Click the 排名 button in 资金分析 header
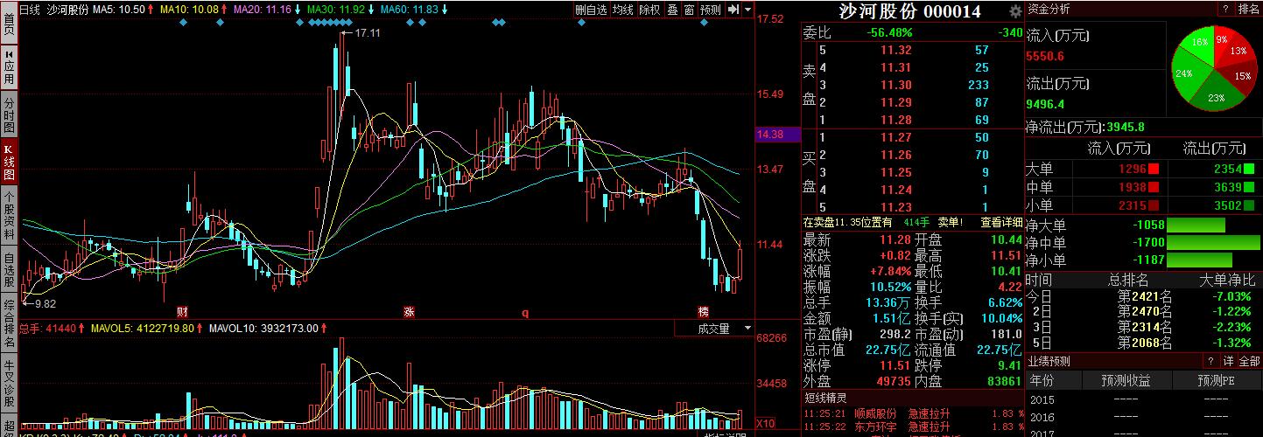 click(x=1249, y=9)
